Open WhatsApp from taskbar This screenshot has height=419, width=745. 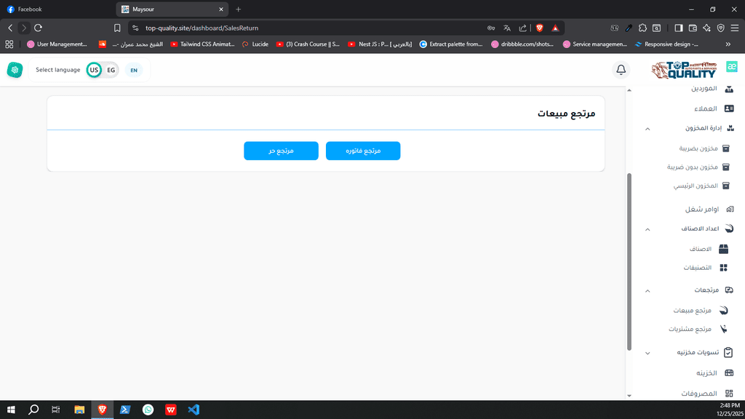click(148, 410)
